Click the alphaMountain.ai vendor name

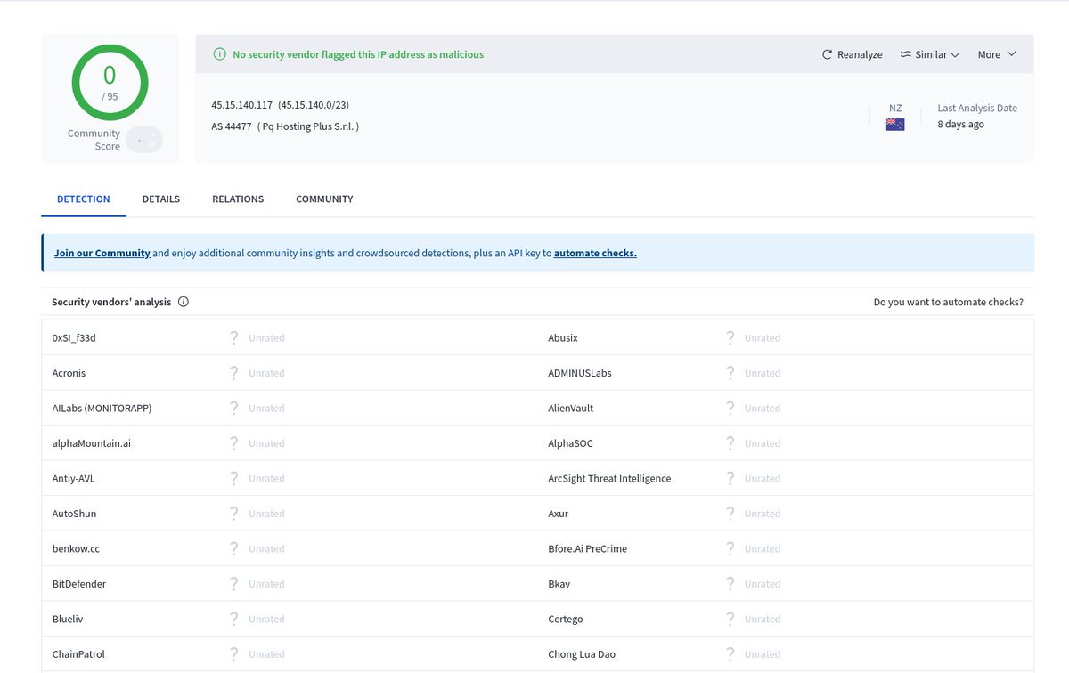click(92, 443)
